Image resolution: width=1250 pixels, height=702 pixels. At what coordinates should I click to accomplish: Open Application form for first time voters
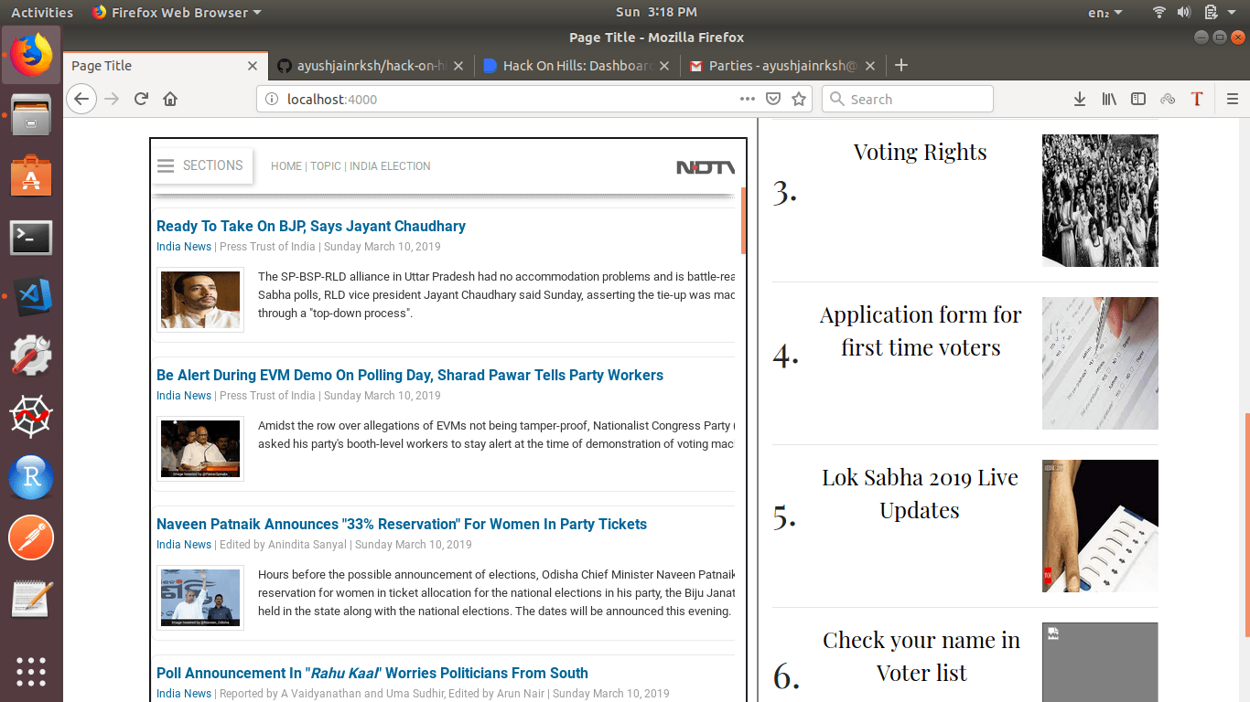921,331
